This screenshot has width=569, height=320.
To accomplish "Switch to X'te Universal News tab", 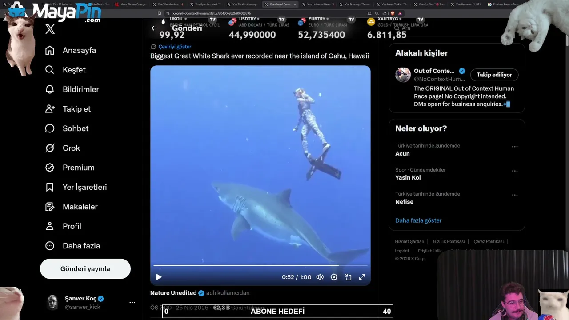I will point(317,4).
